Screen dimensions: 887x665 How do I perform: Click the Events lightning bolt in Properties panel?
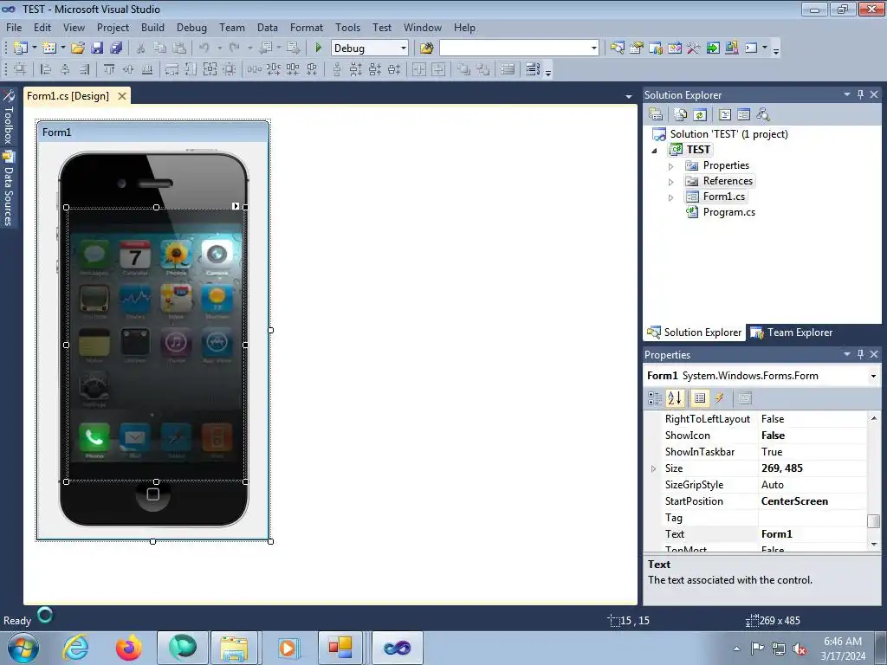pos(720,398)
